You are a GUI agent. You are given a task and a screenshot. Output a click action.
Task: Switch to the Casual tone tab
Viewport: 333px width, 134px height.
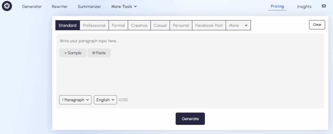click(160, 25)
